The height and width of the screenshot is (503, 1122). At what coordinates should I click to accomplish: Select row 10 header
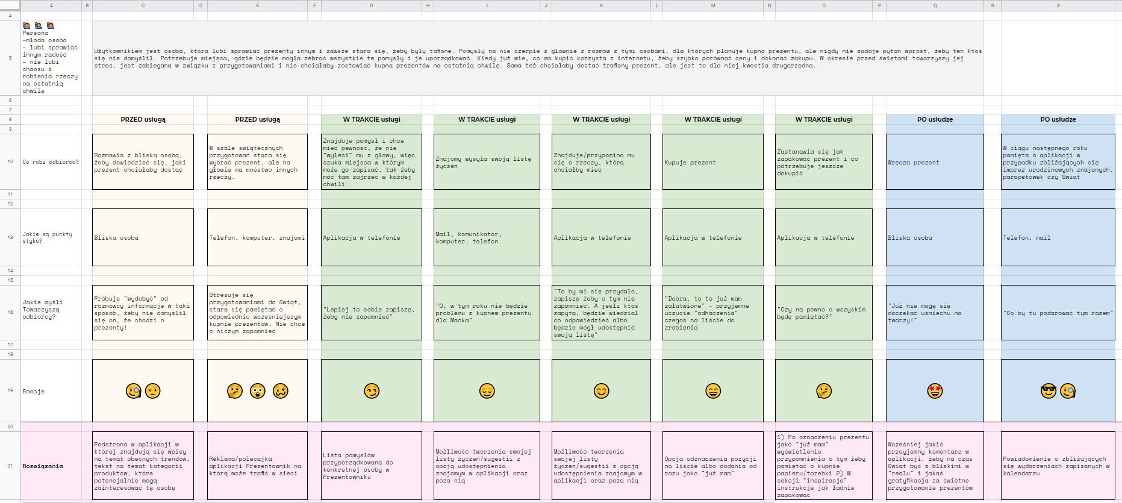click(x=10, y=162)
